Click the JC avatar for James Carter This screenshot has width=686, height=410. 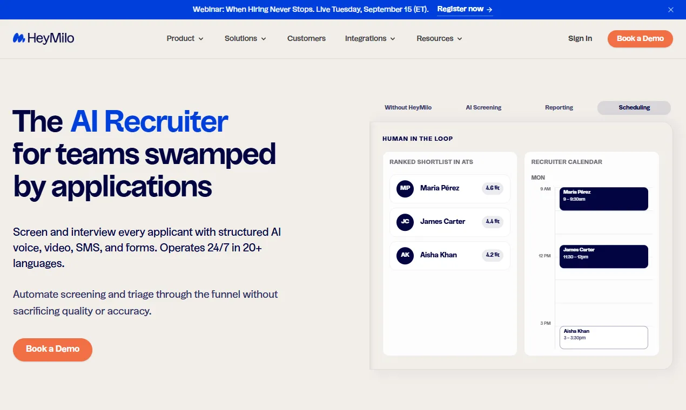click(x=405, y=222)
